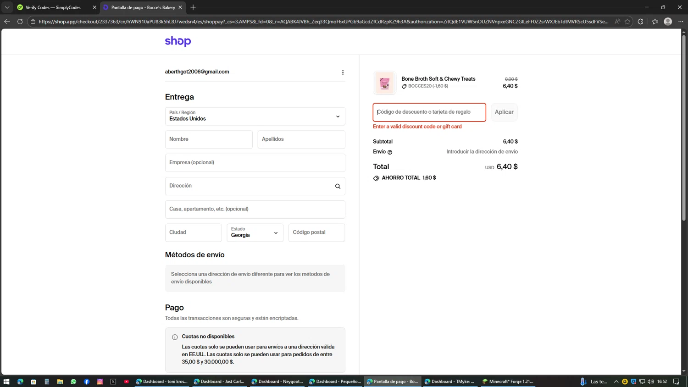Go back with the browser back arrow

(7, 22)
